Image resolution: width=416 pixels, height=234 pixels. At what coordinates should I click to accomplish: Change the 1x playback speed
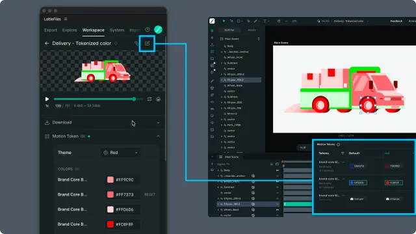47,106
